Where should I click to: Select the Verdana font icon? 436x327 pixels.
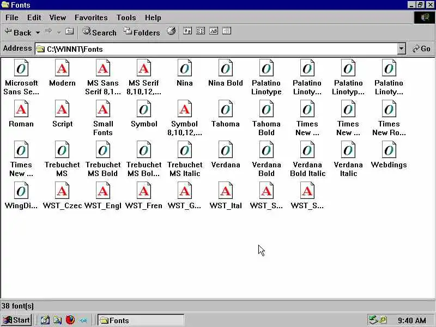coord(226,149)
